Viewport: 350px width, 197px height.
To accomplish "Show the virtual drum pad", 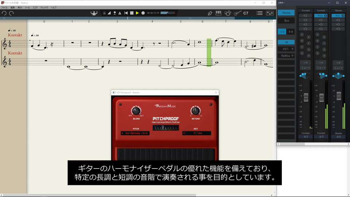I will [227, 13].
